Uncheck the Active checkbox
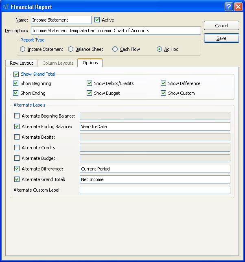Viewport: 245px width, 262px height. 97,20
